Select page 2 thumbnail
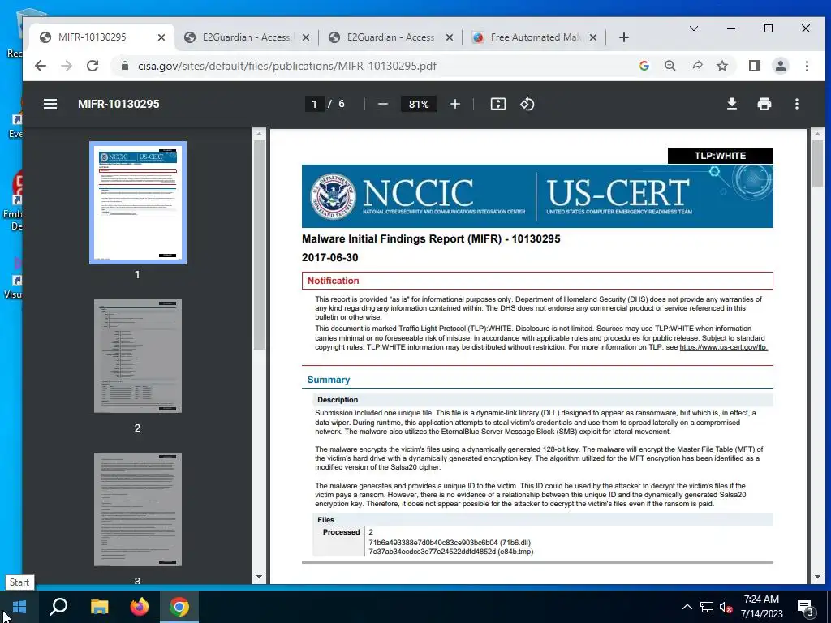Viewport: 831px width, 623px height. [x=138, y=356]
